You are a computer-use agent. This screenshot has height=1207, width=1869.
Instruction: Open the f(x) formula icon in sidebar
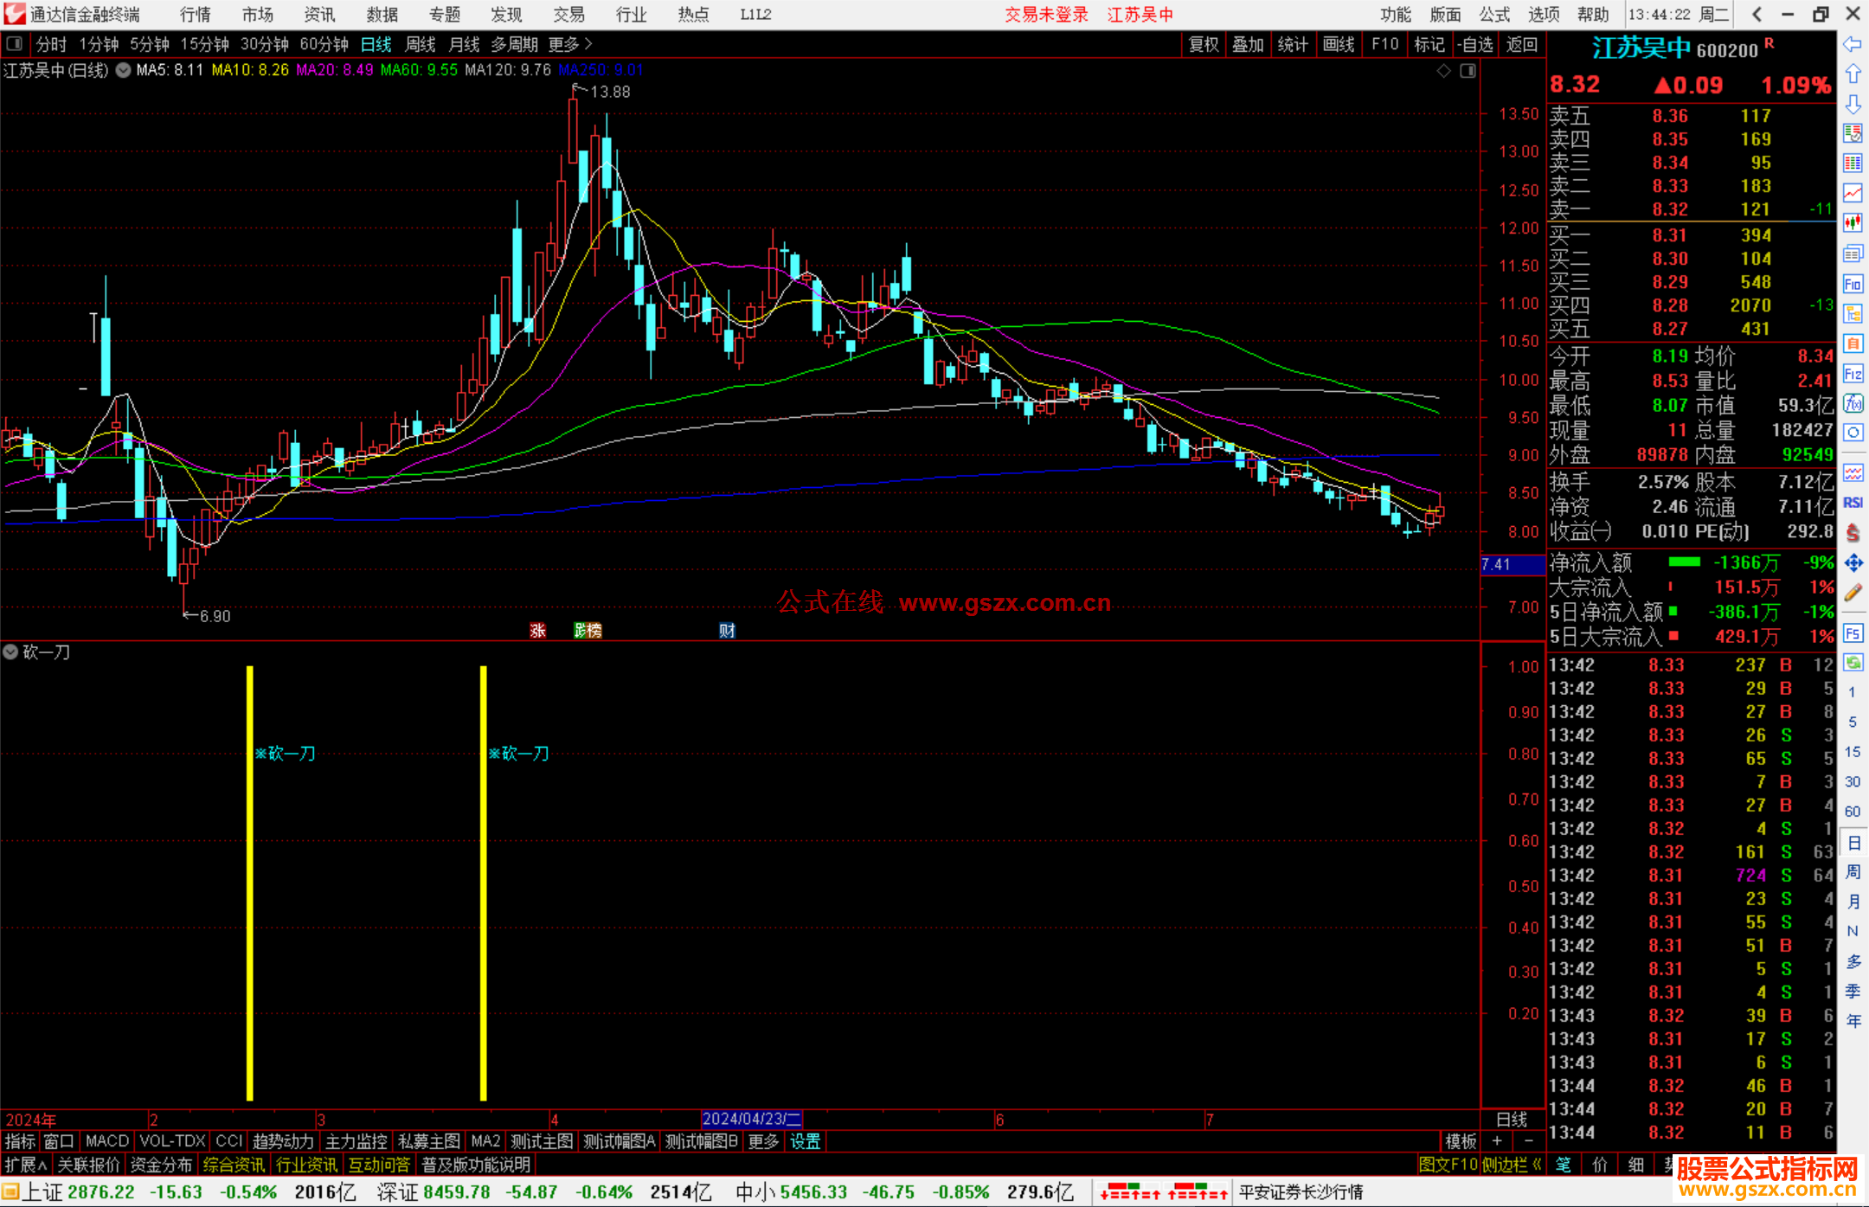1853,403
